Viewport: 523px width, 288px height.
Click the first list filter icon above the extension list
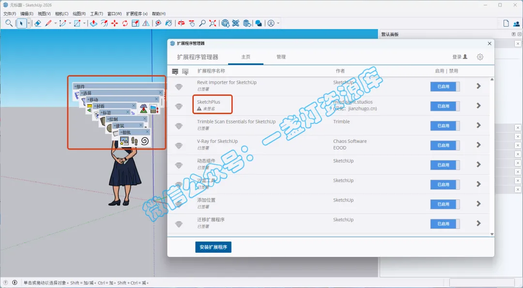pyautogui.click(x=175, y=71)
